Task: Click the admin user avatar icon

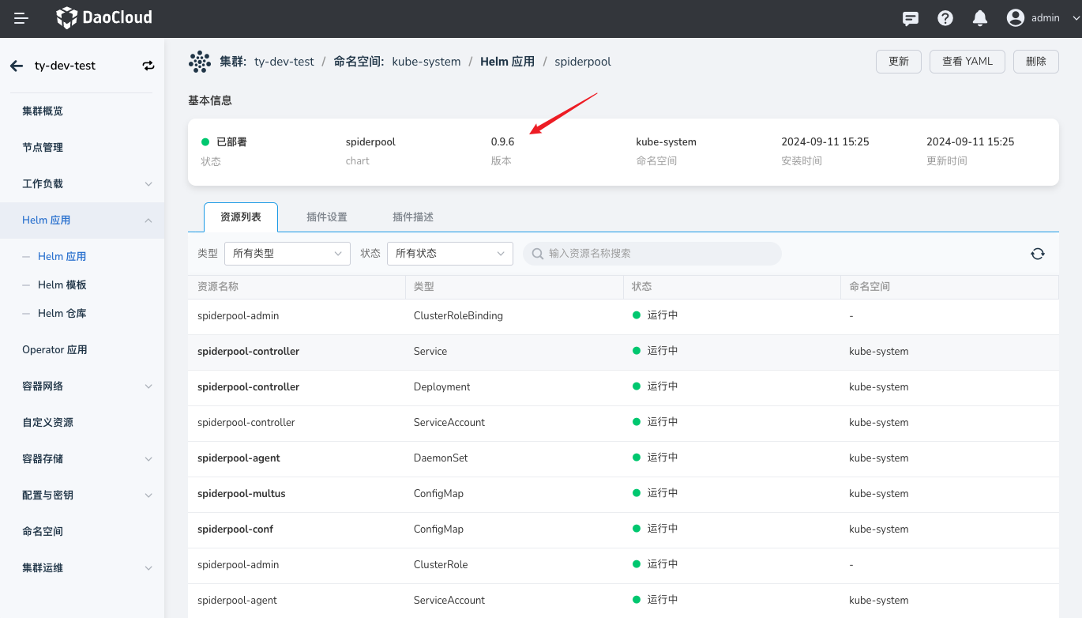Action: point(1016,18)
